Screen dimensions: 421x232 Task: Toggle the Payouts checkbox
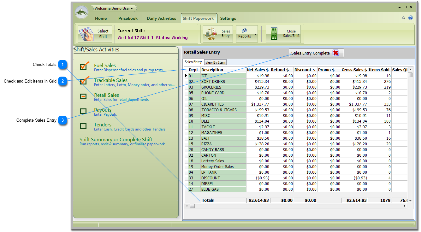pos(83,111)
